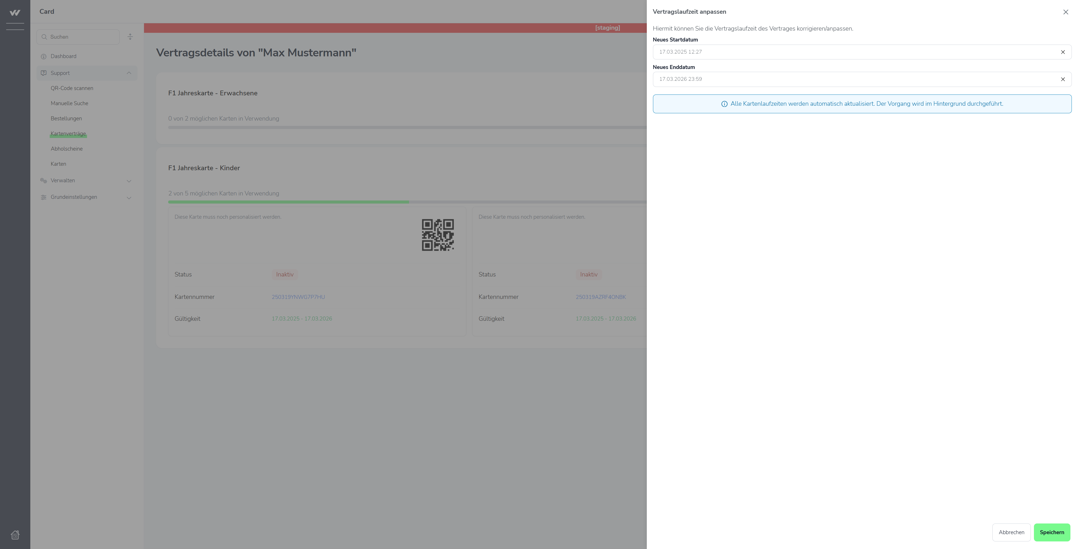Collapse the Support menu section

129,73
